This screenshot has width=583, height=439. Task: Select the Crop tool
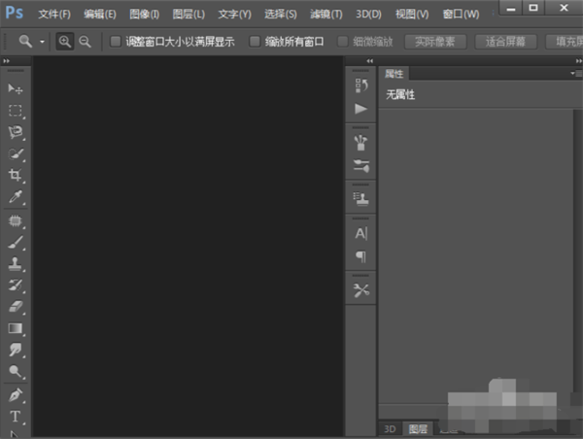(16, 175)
